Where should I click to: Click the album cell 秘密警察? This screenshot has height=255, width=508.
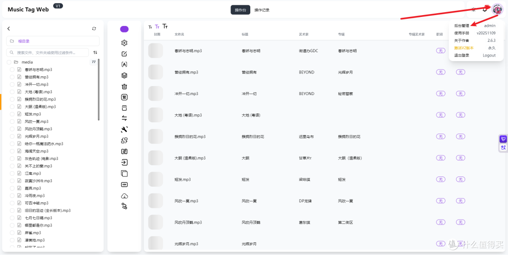pyautogui.click(x=345, y=94)
